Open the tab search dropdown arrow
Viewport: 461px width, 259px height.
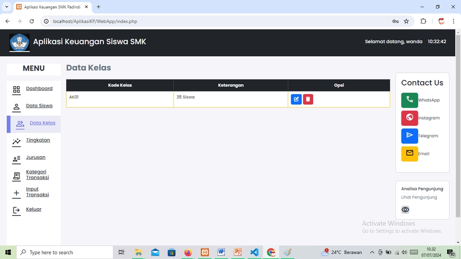pyautogui.click(x=6, y=7)
